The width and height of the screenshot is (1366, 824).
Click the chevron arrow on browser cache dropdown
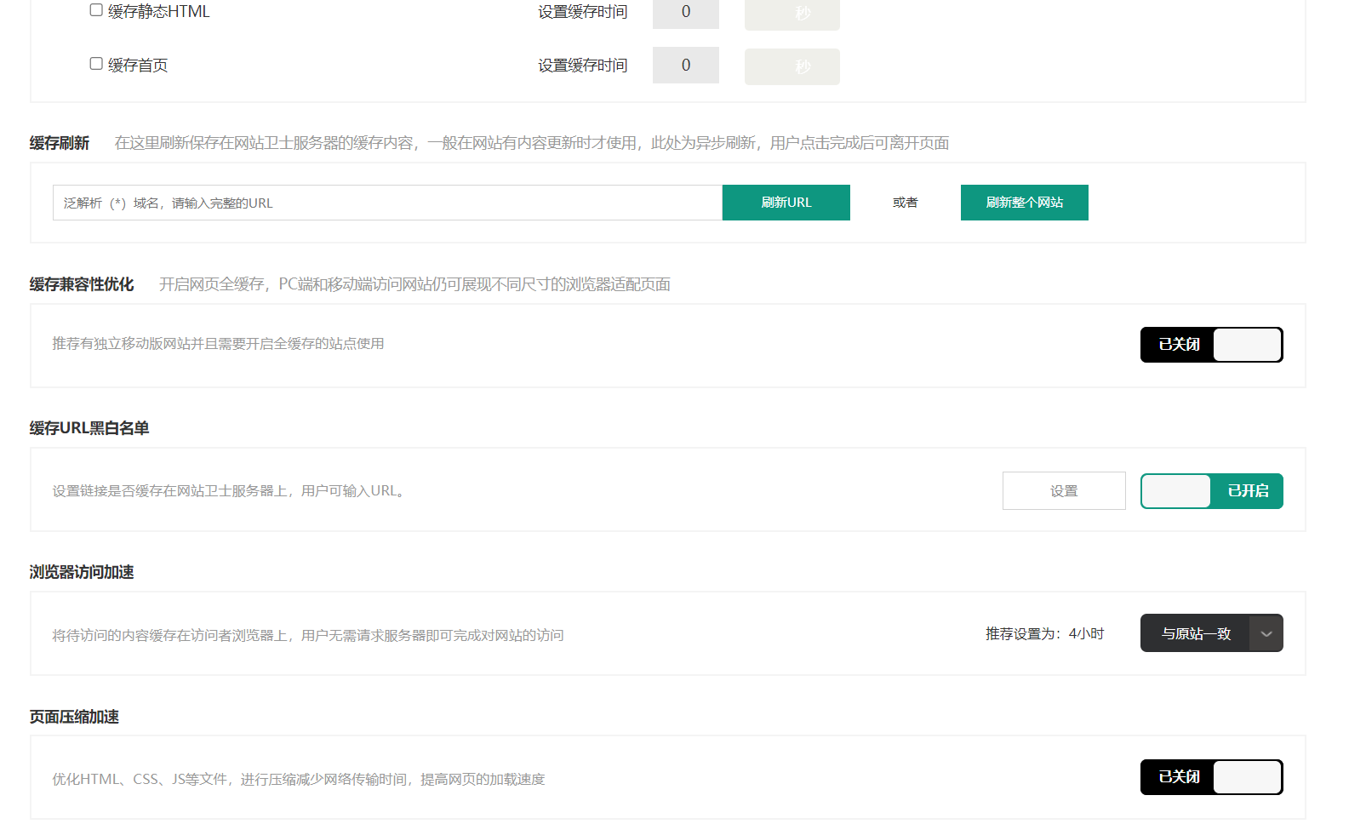[x=1266, y=633]
